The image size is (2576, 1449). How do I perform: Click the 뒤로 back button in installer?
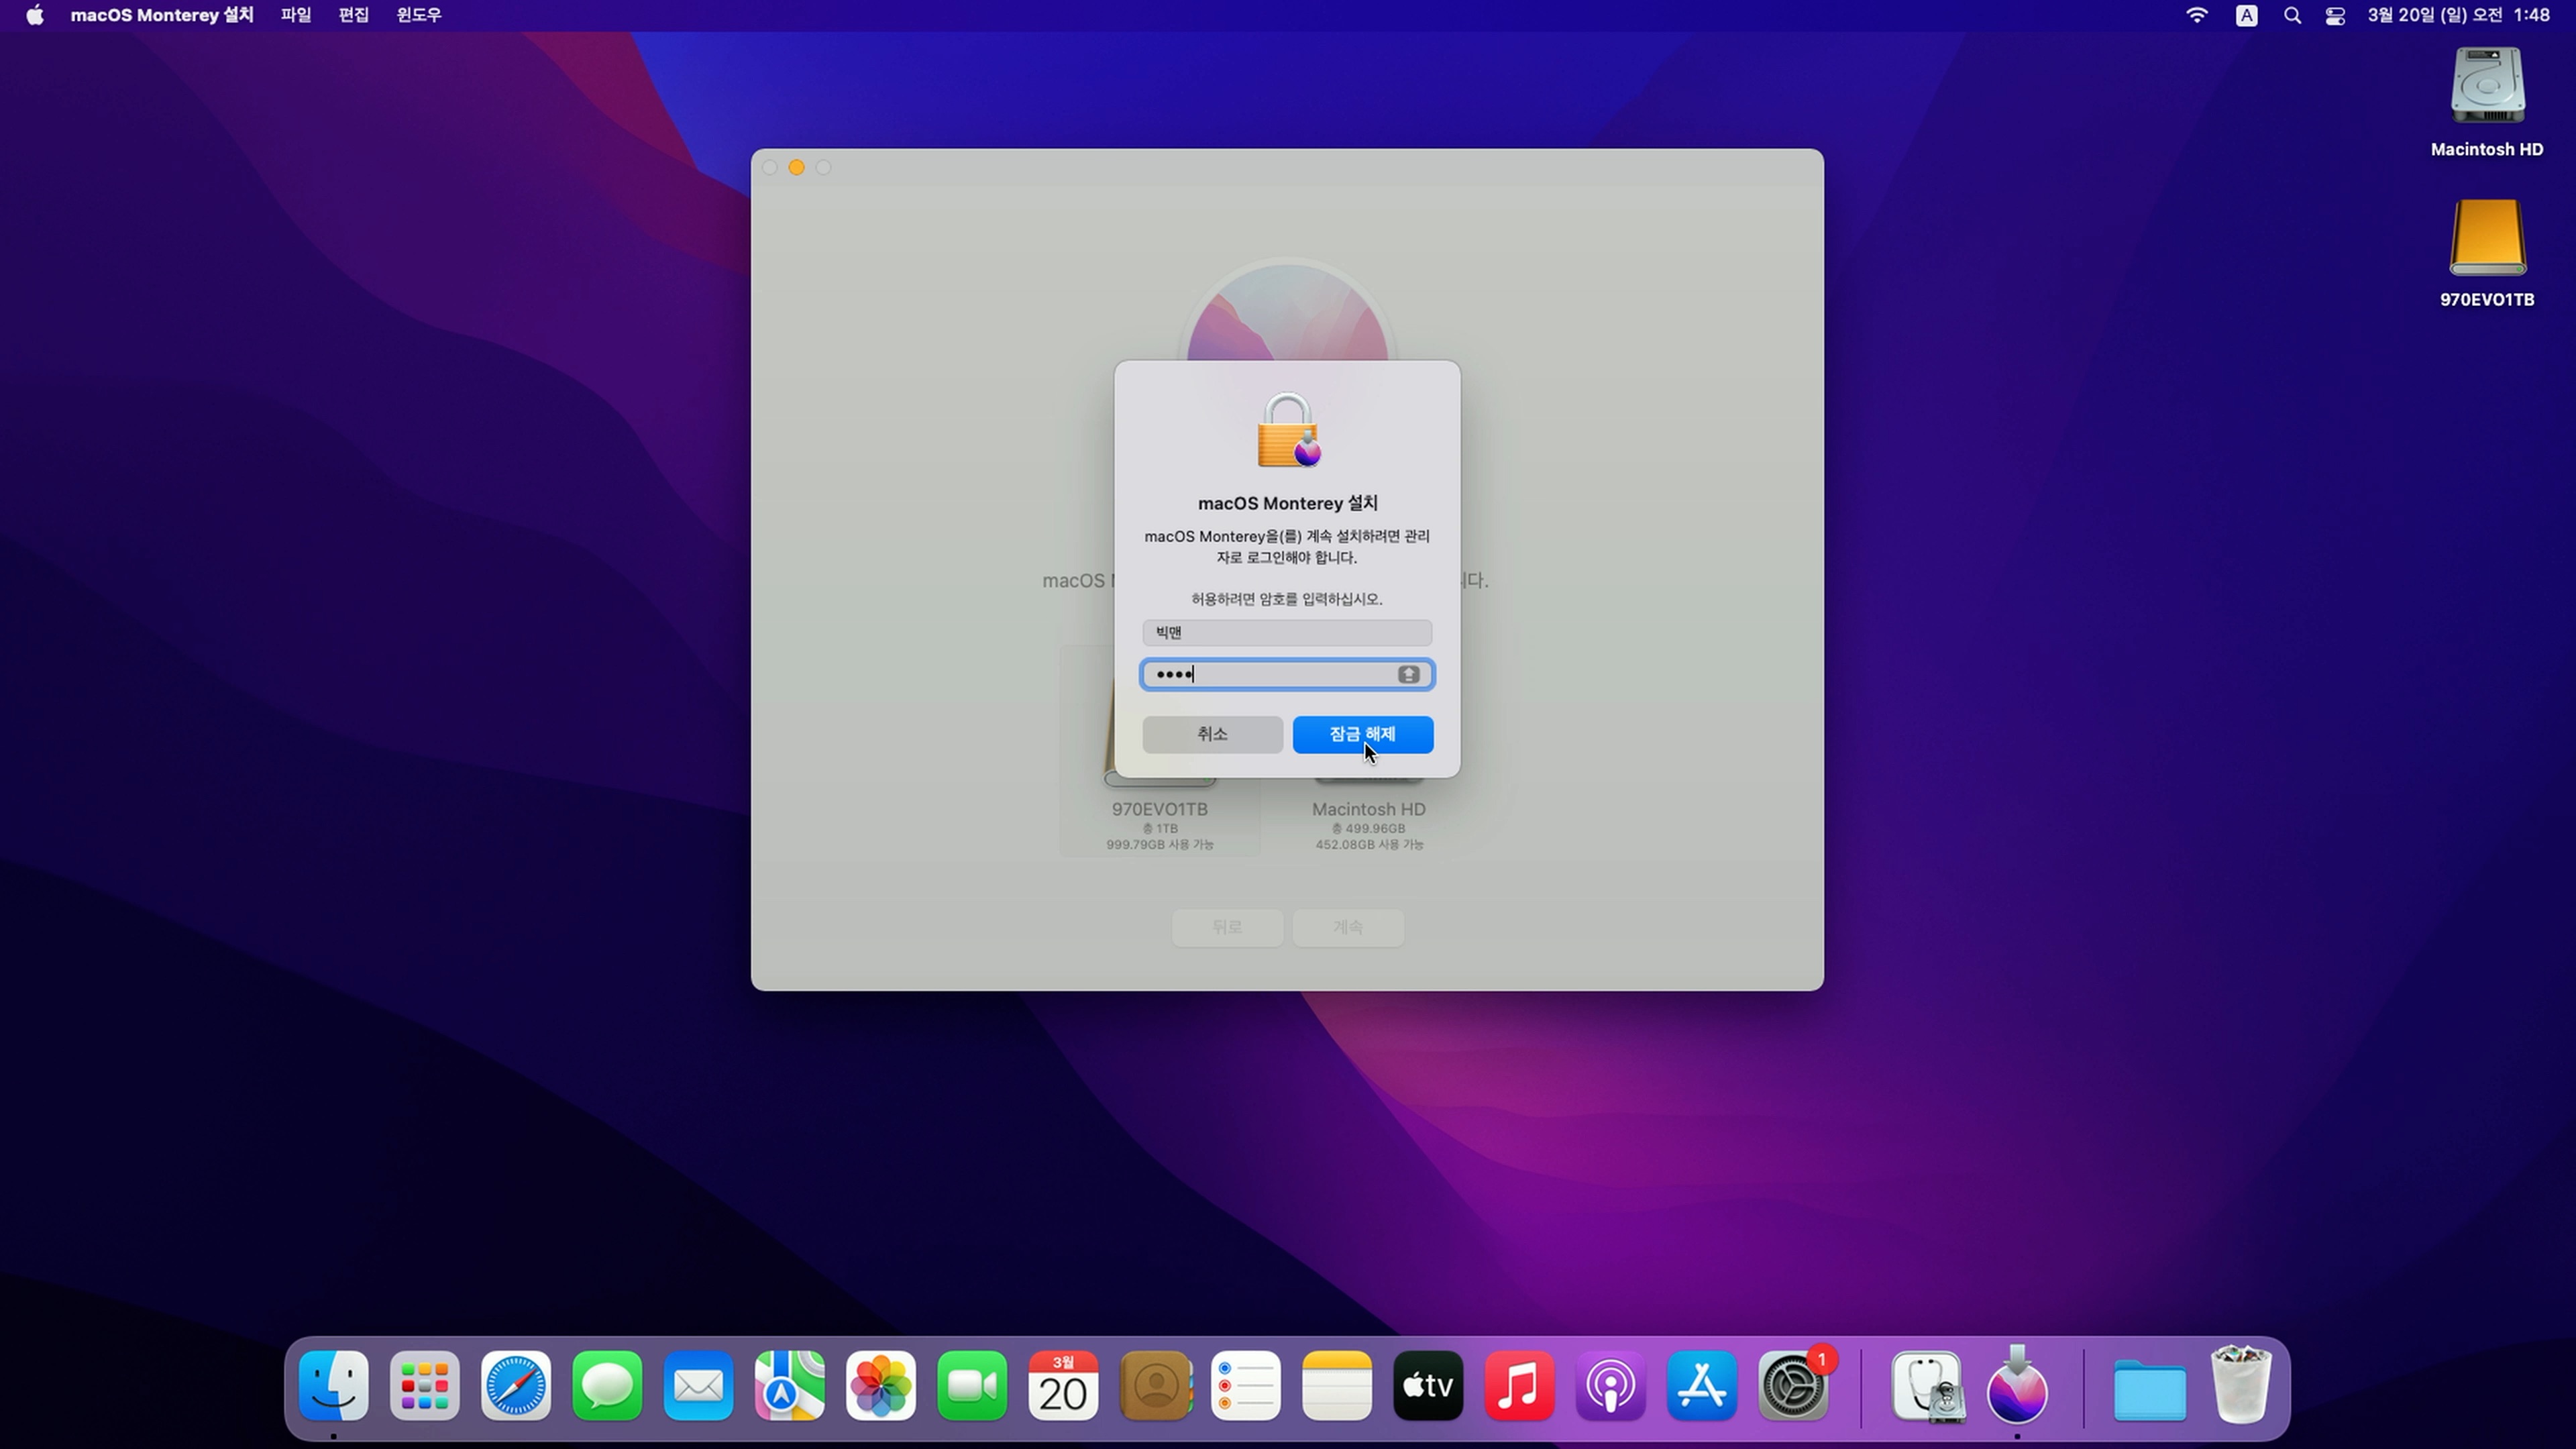[1227, 927]
